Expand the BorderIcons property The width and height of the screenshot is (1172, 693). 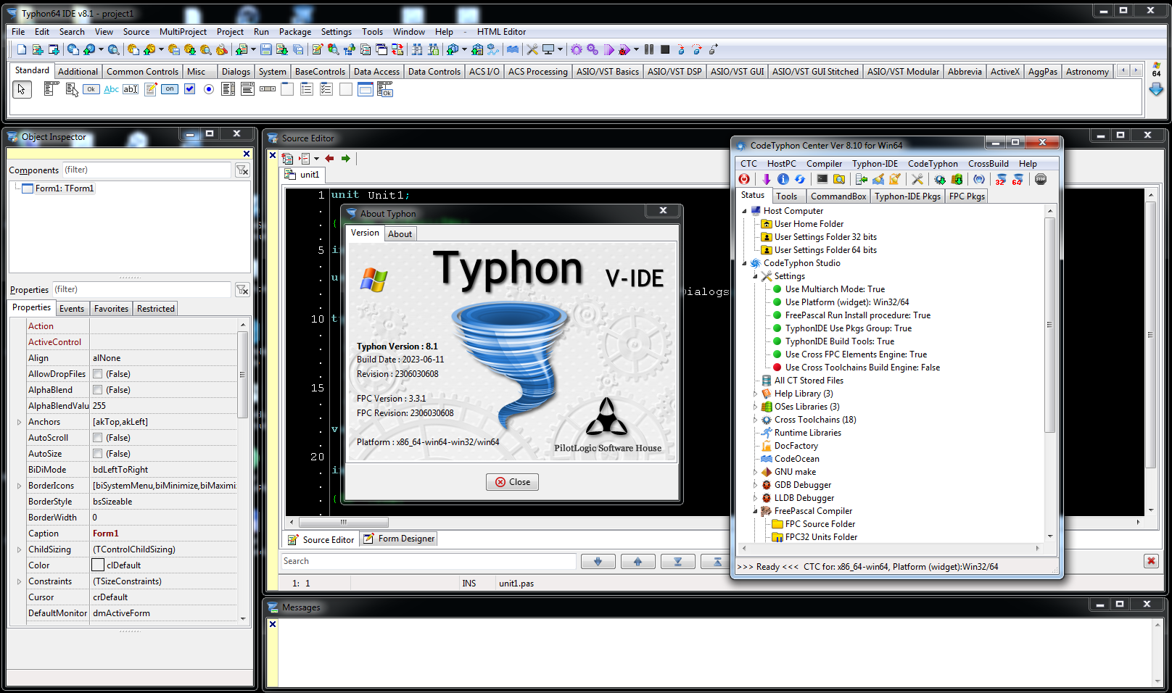[x=19, y=486]
